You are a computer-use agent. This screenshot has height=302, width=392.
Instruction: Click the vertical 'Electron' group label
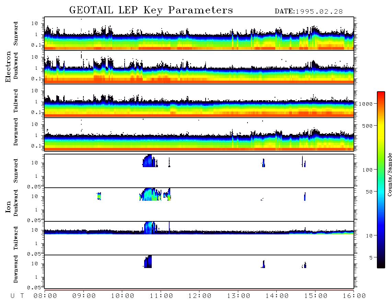coord(8,67)
